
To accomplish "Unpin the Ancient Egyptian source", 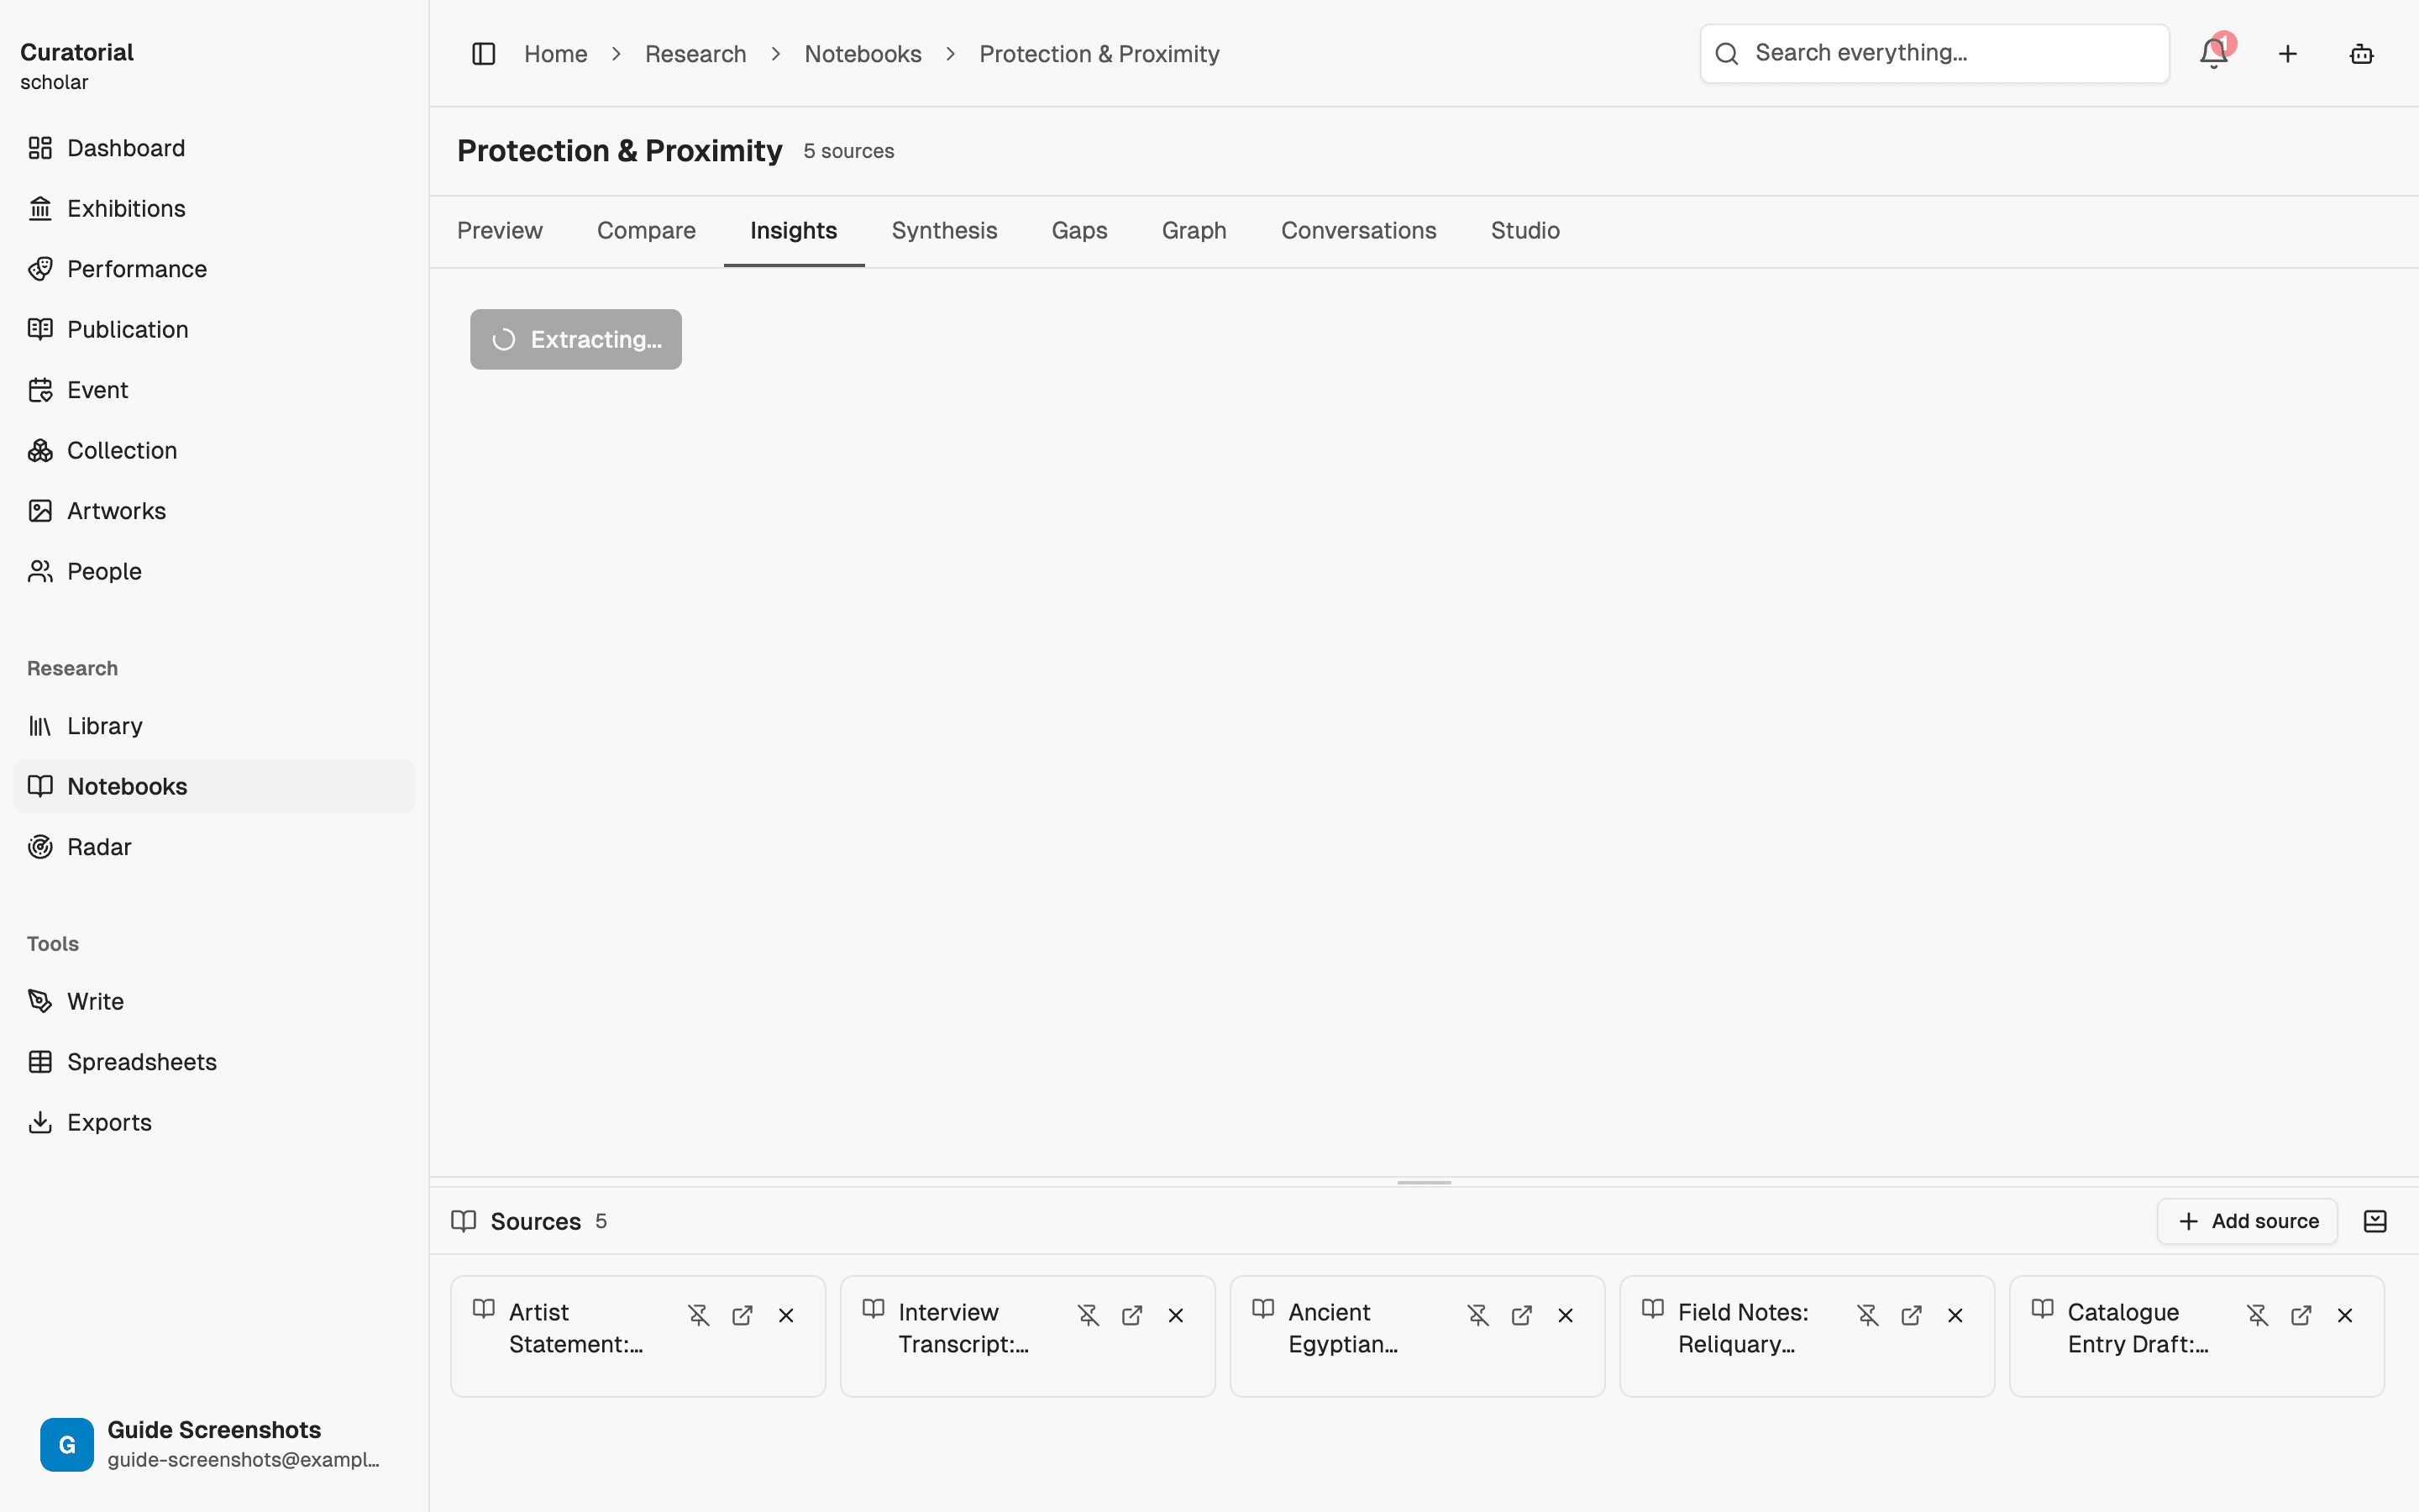I will [x=1478, y=1315].
